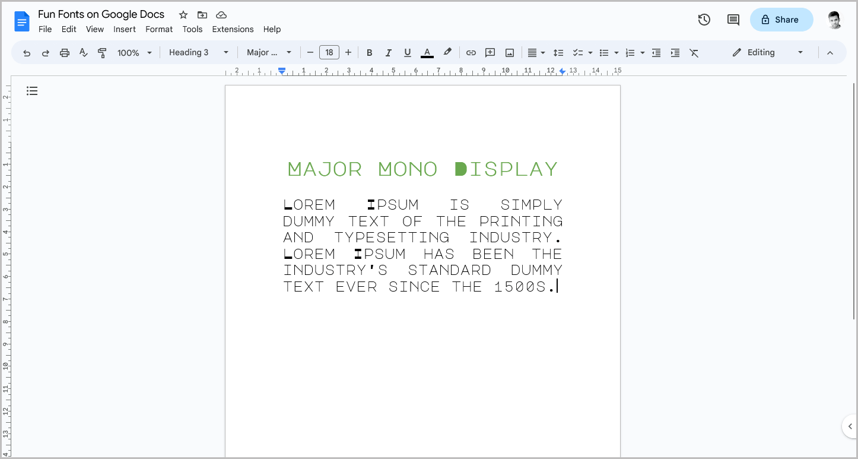Screen dimensions: 858x459
Task: Open the Heading 3 style dropdown
Action: (x=198, y=52)
